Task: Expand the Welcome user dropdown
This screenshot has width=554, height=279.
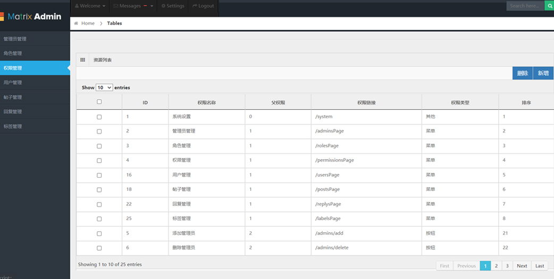Action: [x=90, y=6]
